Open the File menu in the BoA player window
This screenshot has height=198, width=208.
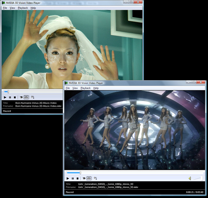tap(5, 8)
